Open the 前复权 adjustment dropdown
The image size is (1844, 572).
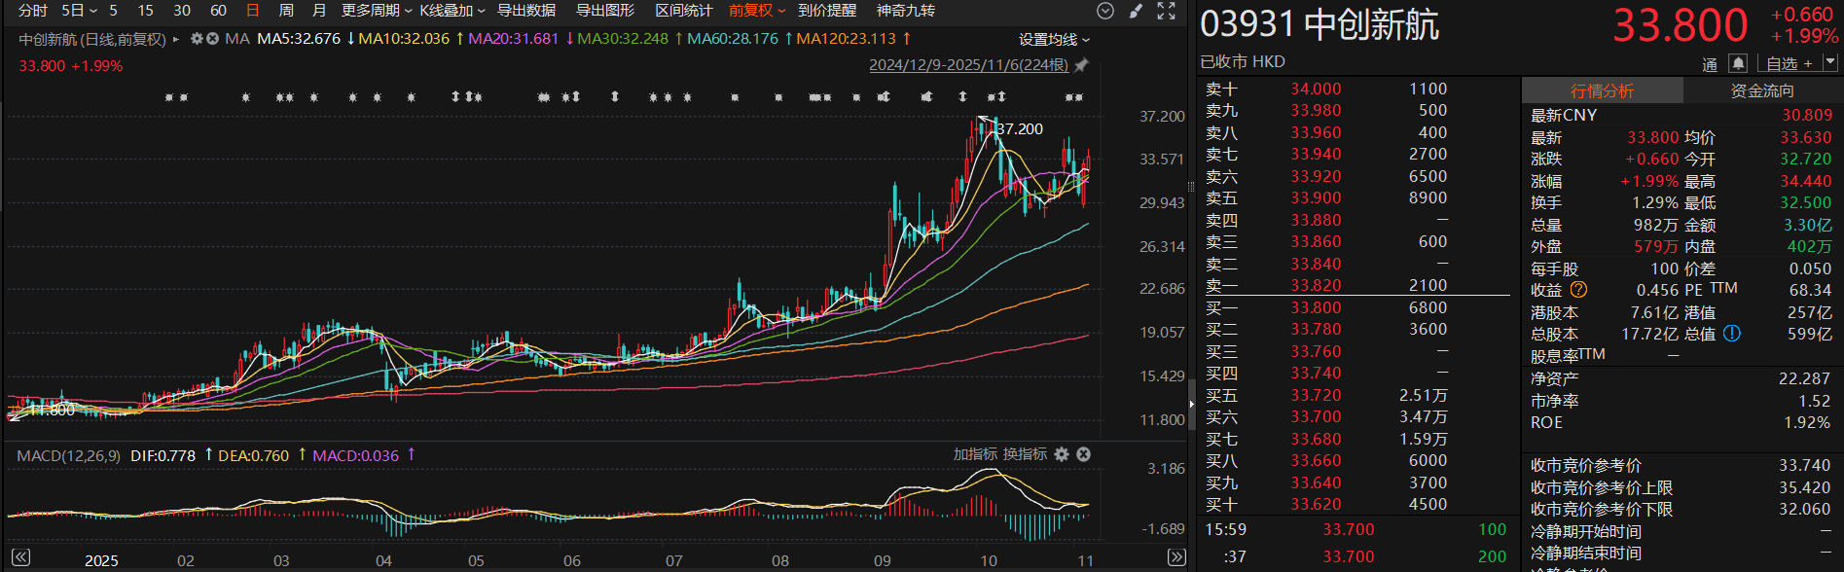(756, 11)
